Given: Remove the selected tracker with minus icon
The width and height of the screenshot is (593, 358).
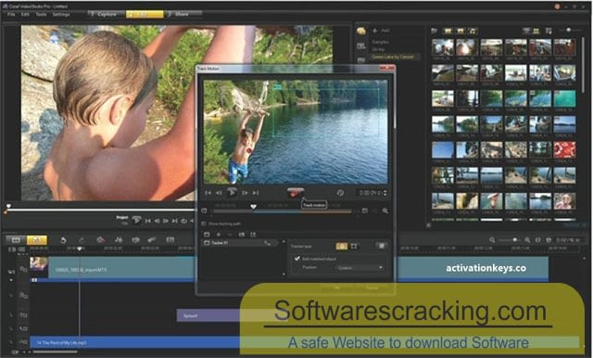Looking at the screenshot, I should (230, 235).
